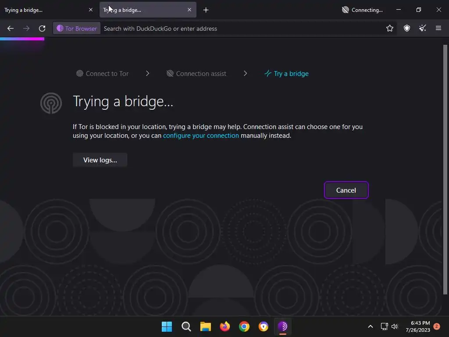Click the New Identity broom icon
This screenshot has height=337, width=449.
422,28
